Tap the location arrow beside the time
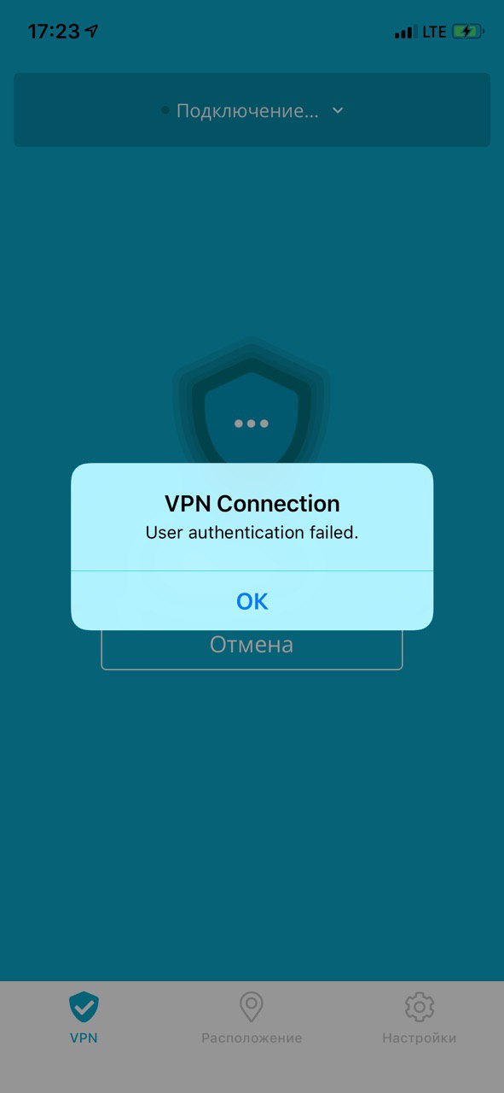This screenshot has height=1093, width=504. point(92,32)
